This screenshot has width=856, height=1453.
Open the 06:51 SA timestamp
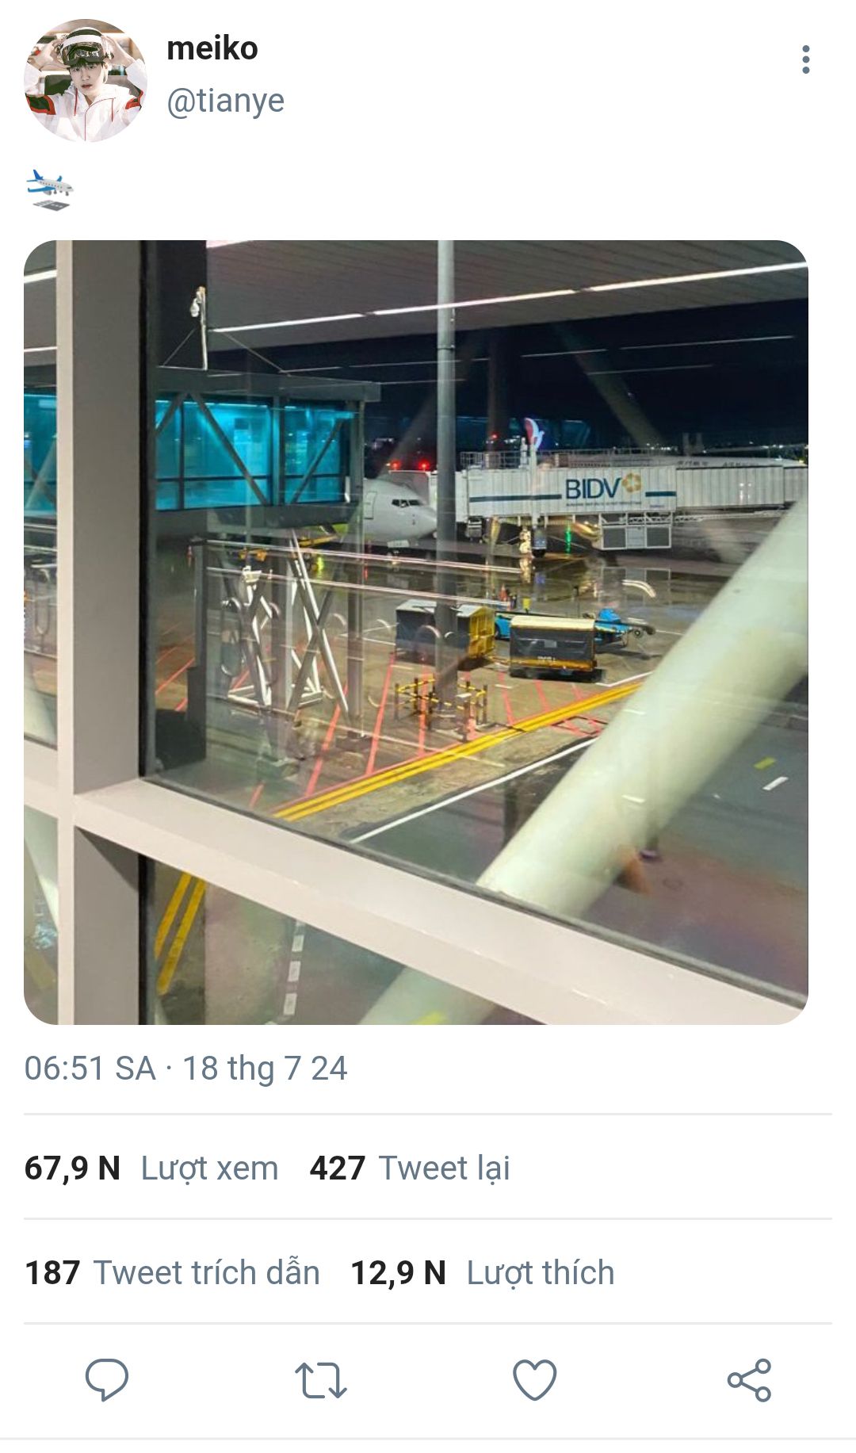(90, 1069)
